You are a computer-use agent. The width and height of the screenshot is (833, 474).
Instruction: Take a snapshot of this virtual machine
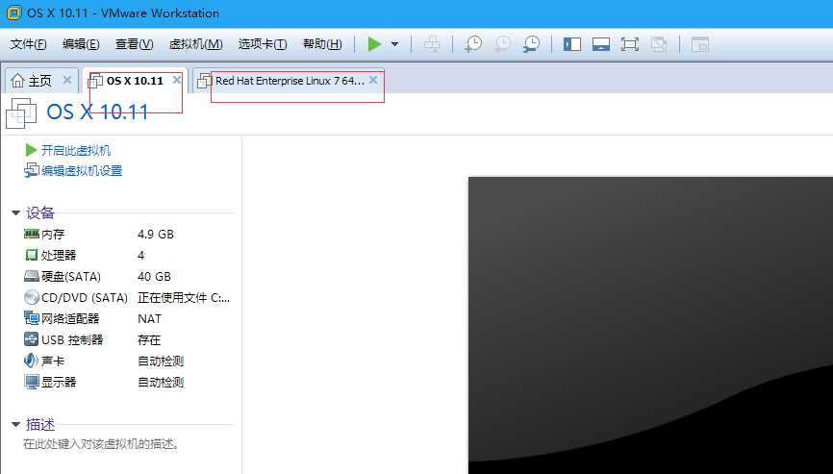(x=473, y=44)
